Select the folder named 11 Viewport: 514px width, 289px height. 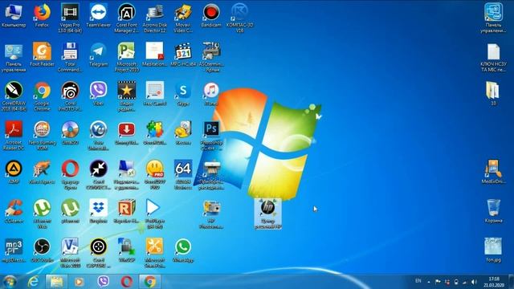point(493,93)
